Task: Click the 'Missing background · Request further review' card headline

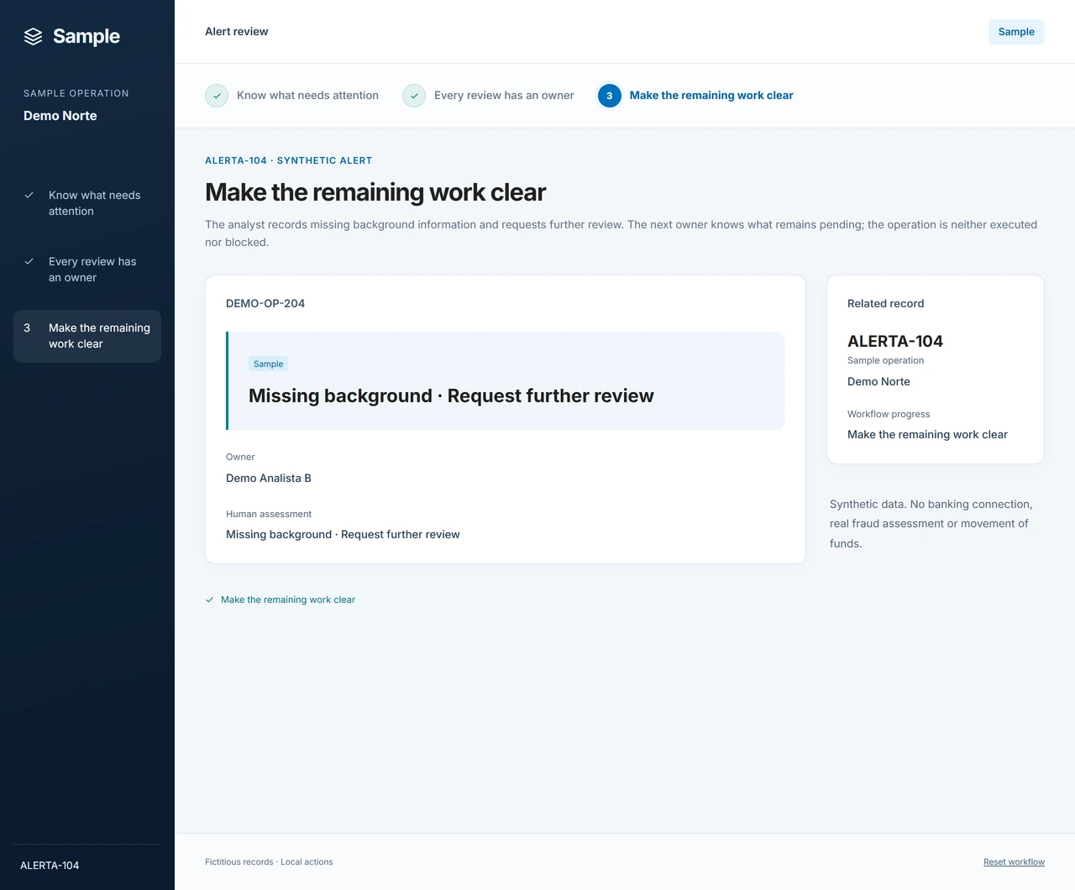Action: 451,396
